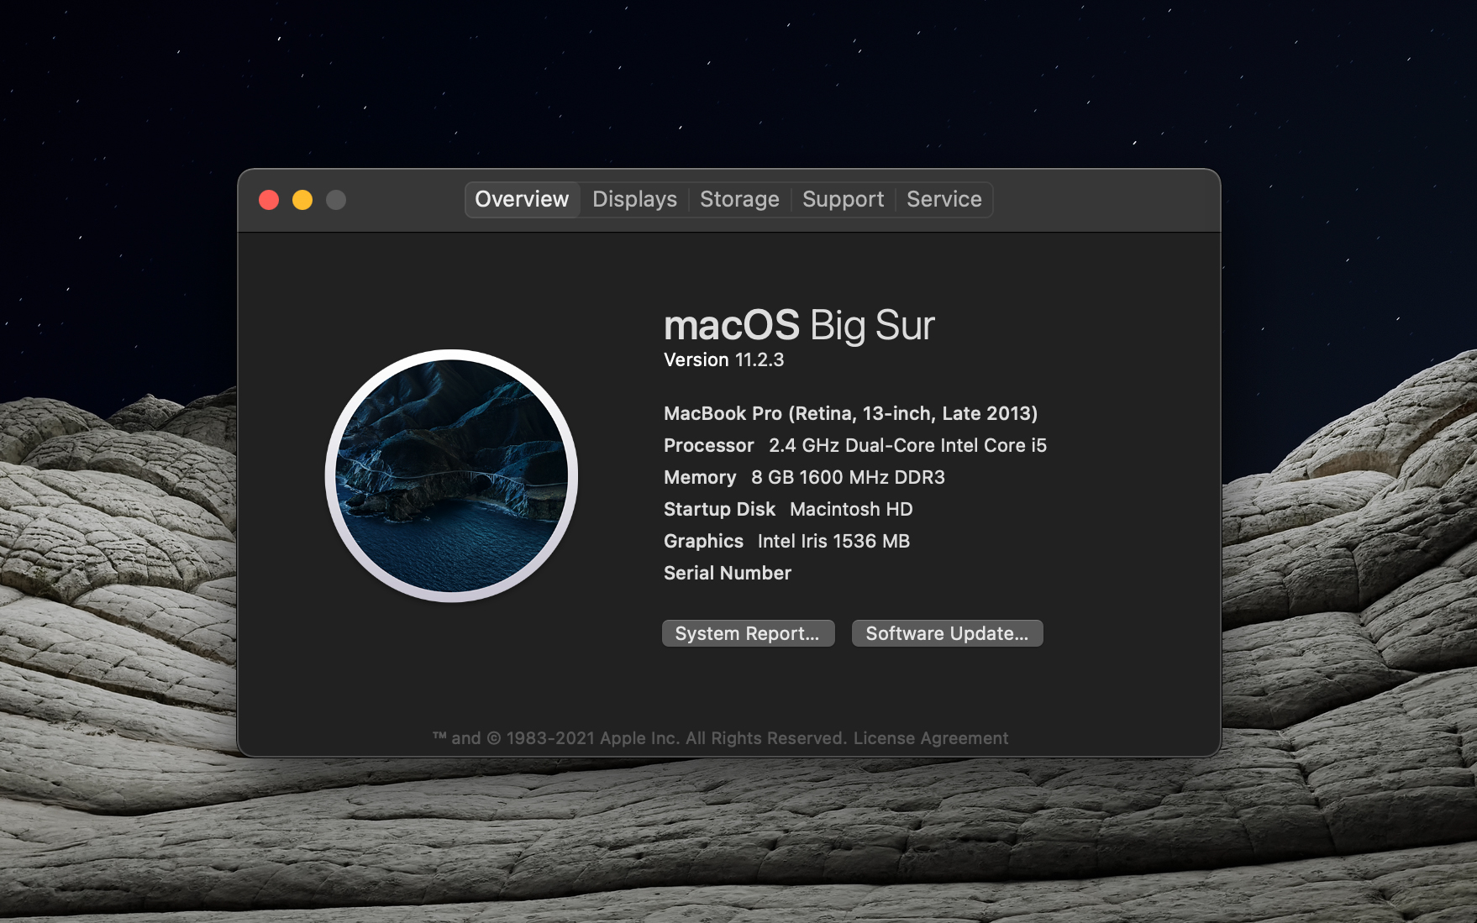Click the Serial Number label
Viewport: 1477px width, 923px height.
(728, 573)
